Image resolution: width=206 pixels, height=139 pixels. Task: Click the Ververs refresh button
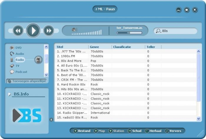[173, 131]
